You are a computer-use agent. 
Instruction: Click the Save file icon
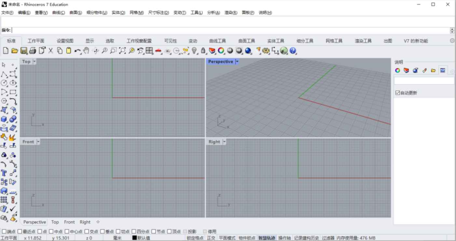(x=24, y=51)
